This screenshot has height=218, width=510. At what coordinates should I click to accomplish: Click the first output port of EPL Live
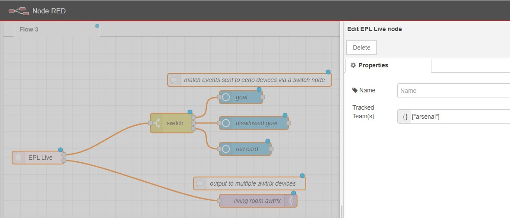[x=64, y=155]
